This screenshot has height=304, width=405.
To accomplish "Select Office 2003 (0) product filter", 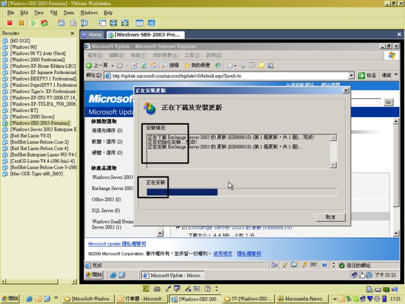I will [x=106, y=199].
